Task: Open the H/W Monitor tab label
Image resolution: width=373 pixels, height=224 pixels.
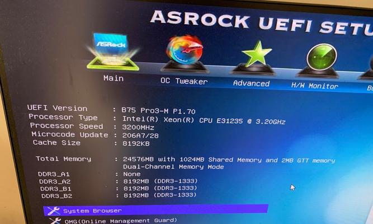Action: pos(314,86)
